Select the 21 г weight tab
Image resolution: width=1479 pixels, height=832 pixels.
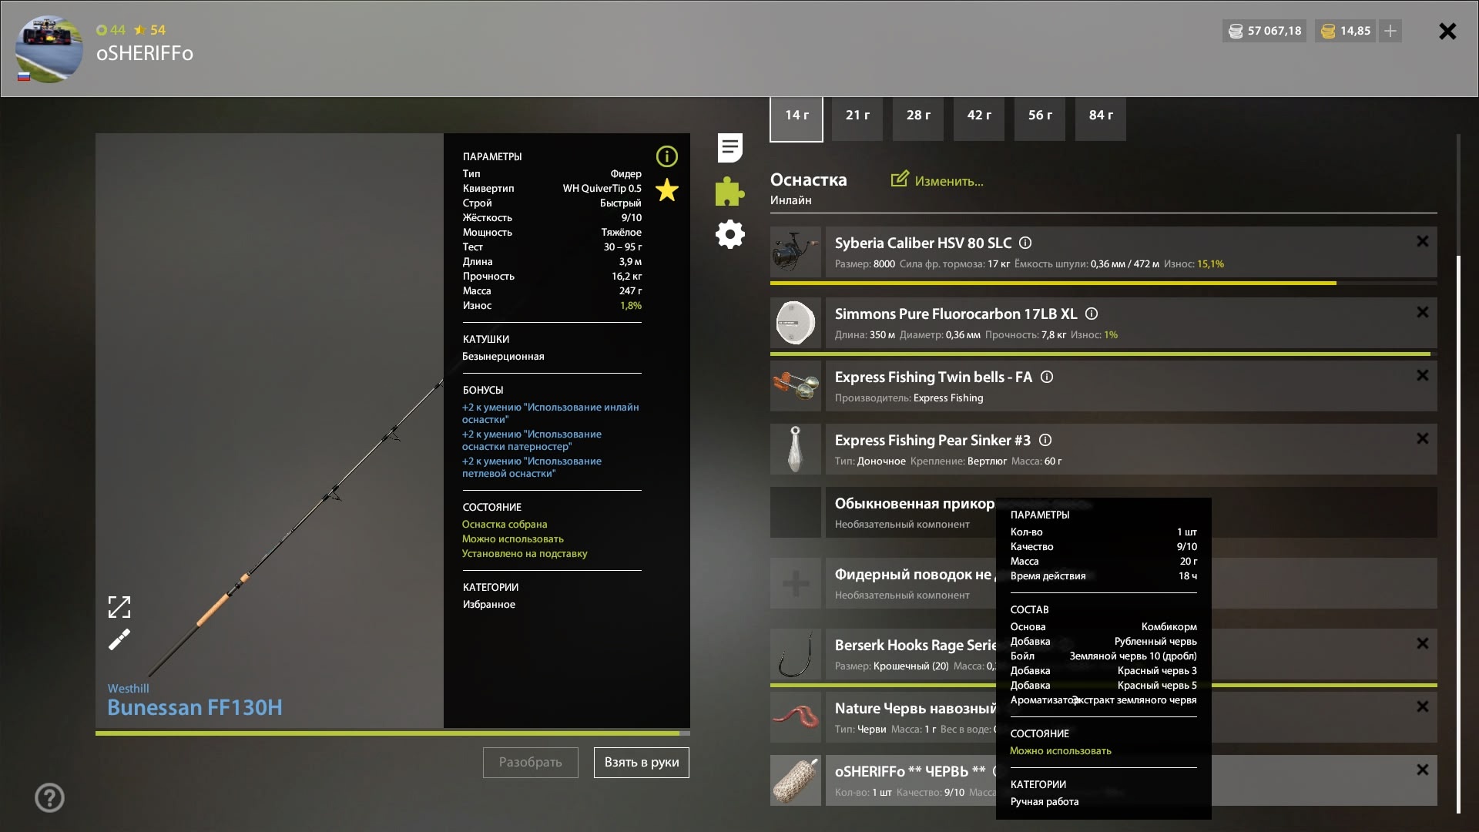point(857,119)
